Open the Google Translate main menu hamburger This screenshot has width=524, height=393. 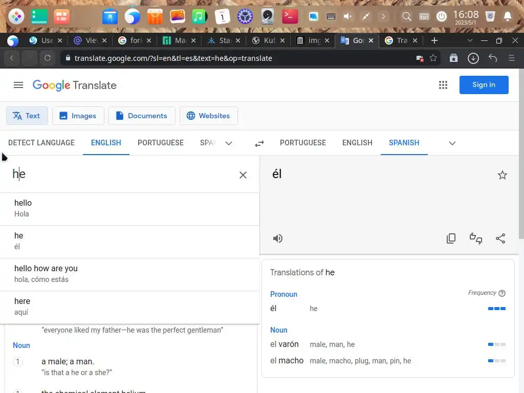(x=18, y=85)
